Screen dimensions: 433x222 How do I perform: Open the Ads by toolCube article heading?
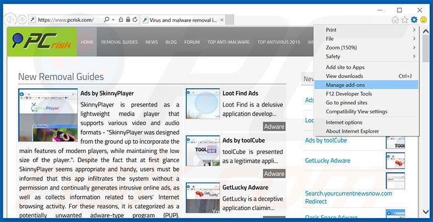click(243, 140)
